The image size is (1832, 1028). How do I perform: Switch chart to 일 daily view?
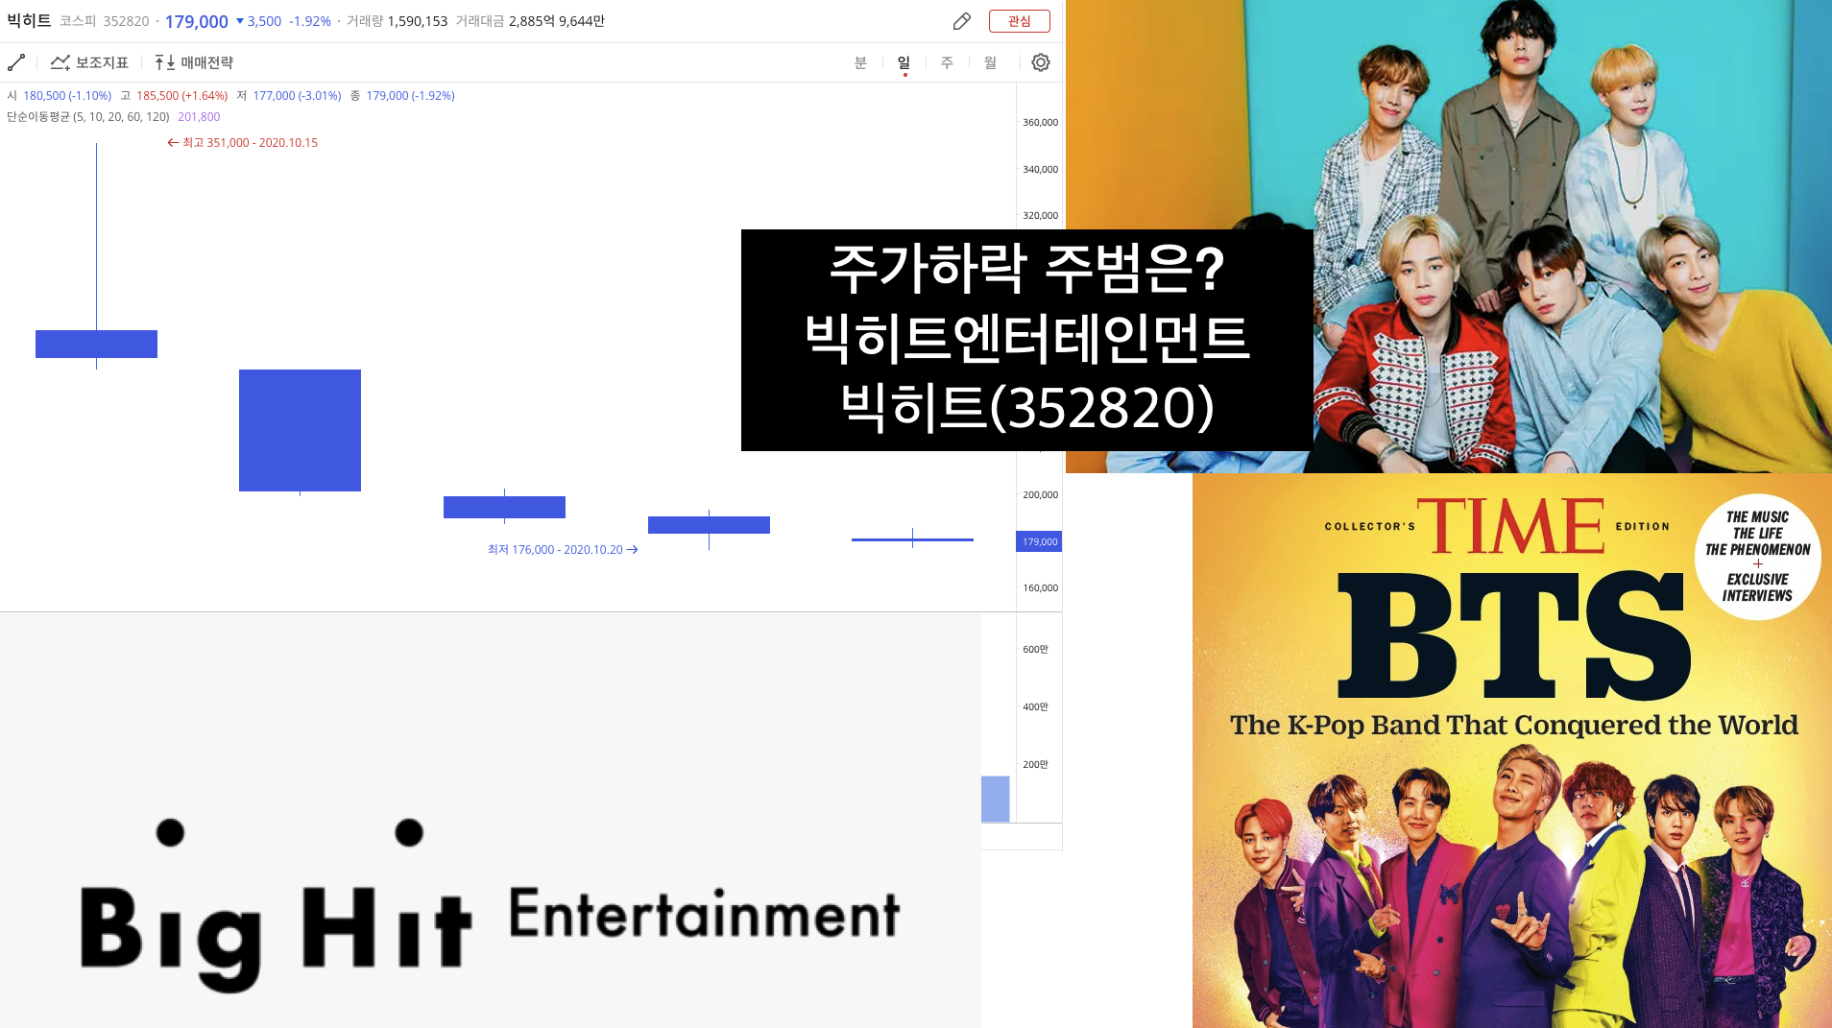[x=904, y=62]
